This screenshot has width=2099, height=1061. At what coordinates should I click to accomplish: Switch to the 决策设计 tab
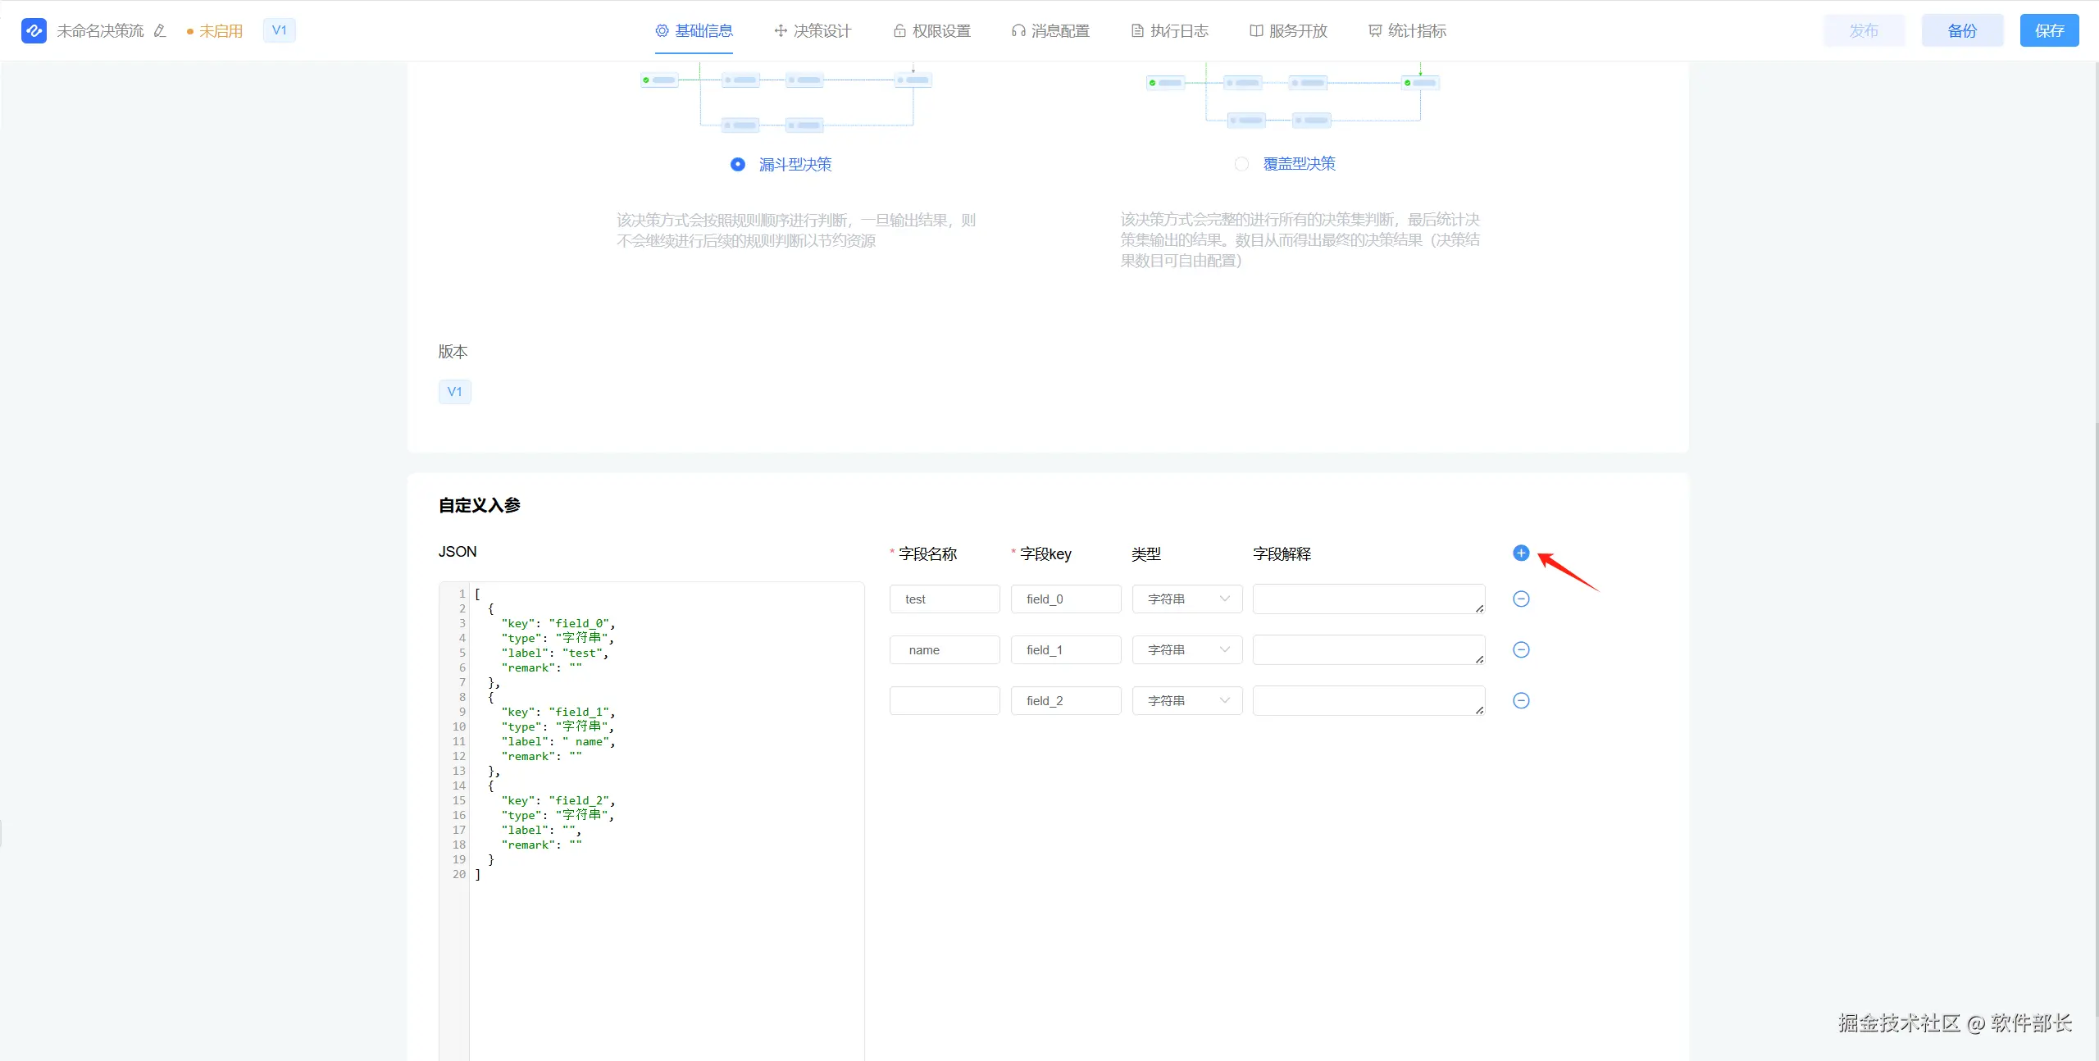(813, 31)
